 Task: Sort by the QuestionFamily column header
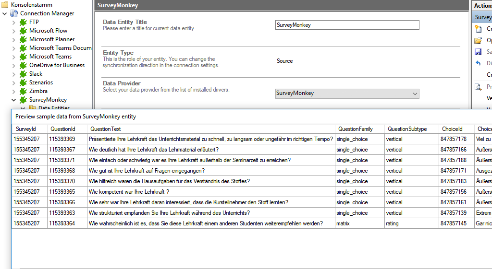point(355,129)
